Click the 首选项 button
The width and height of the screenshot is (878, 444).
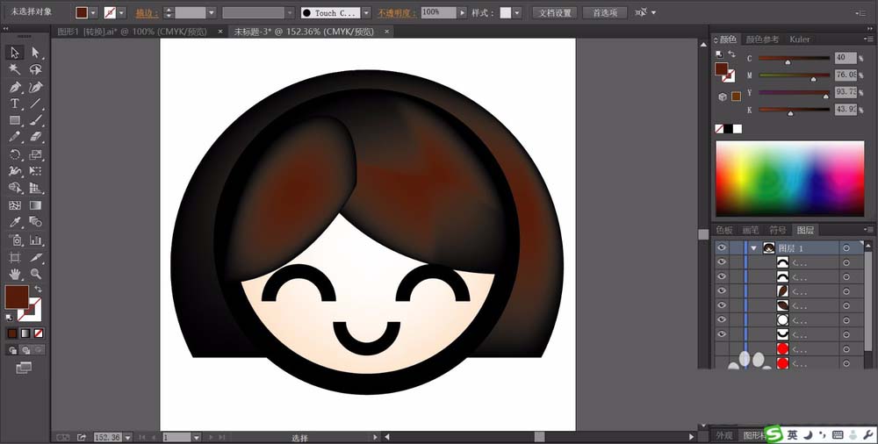click(605, 12)
